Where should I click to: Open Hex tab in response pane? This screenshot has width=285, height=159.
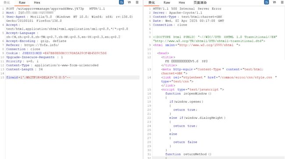tap(182, 3)
